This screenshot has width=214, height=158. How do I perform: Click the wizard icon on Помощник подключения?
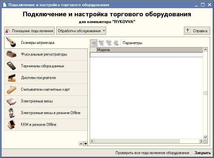[x=8, y=31]
